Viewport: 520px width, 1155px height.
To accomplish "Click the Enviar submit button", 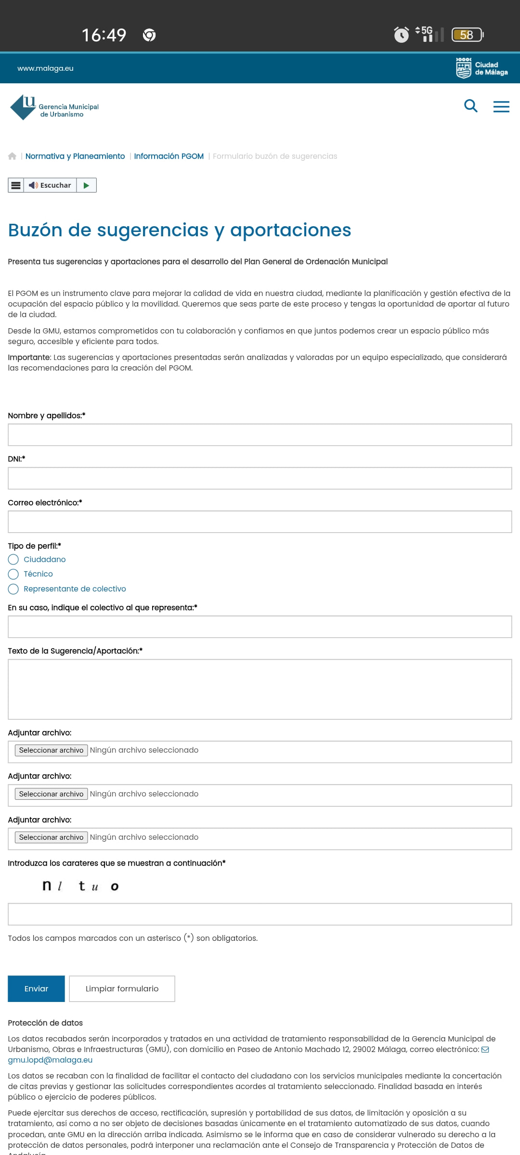I will [36, 988].
